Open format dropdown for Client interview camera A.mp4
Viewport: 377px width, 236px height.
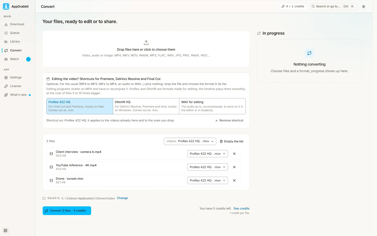(208, 154)
